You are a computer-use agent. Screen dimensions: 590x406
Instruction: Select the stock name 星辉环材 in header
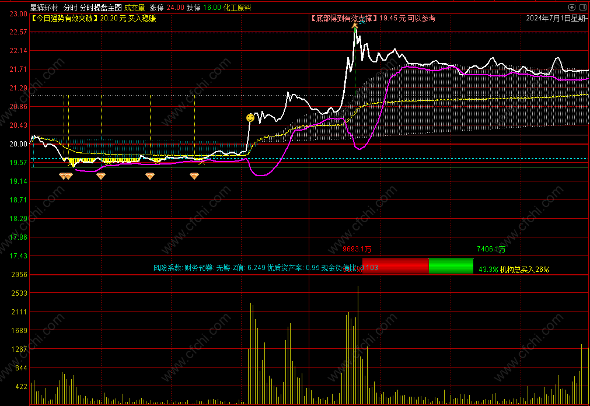(x=44, y=8)
